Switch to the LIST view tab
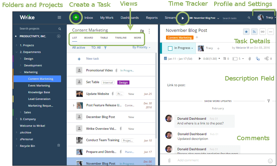The image size is (277, 166). point(74,38)
